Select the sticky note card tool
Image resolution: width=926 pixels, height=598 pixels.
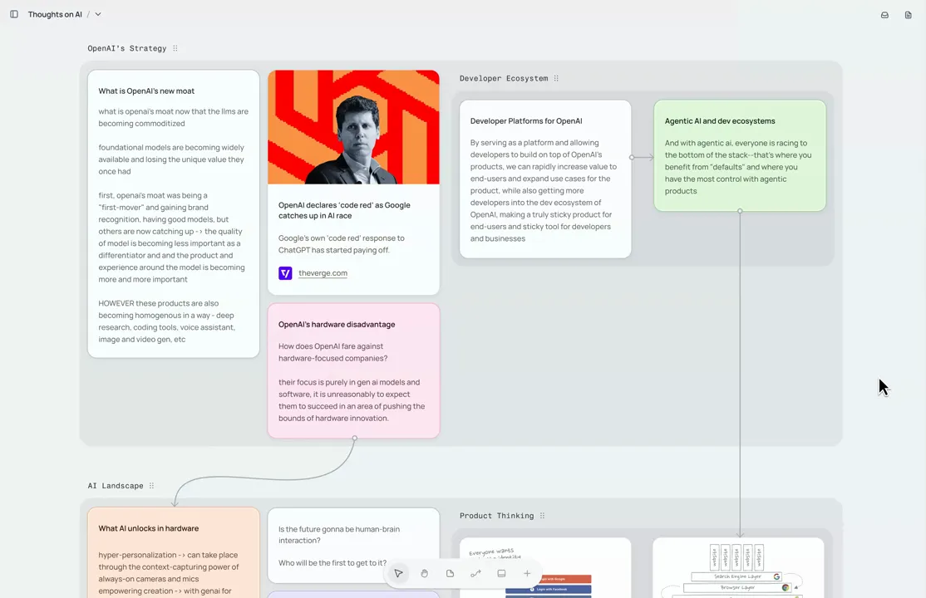coord(450,573)
